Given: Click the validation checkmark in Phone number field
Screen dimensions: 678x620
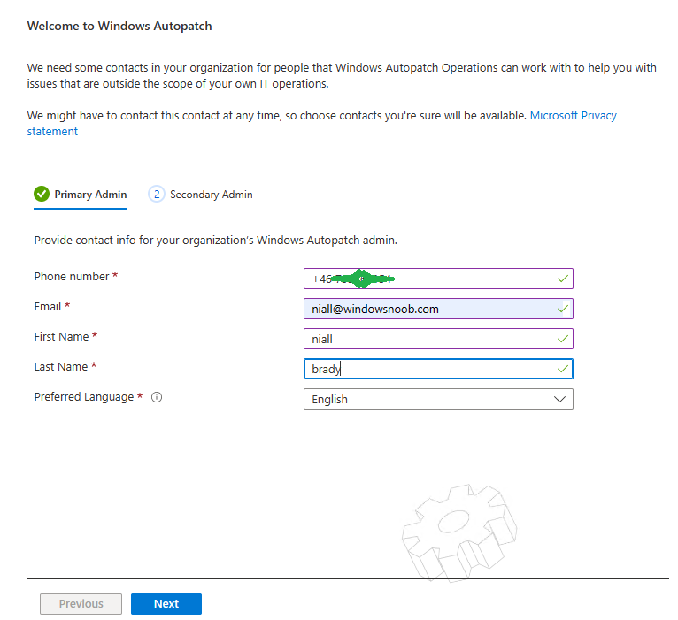Looking at the screenshot, I should [x=563, y=279].
